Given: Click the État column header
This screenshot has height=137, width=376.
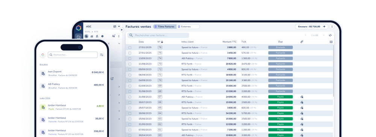Looking at the screenshot, I should click(x=280, y=42).
